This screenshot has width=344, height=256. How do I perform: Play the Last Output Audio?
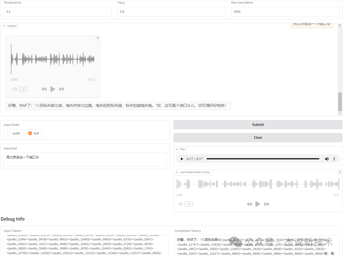pyautogui.click(x=258, y=204)
